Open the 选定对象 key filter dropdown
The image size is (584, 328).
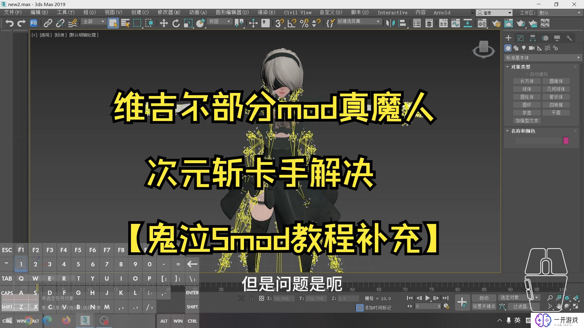point(519,298)
